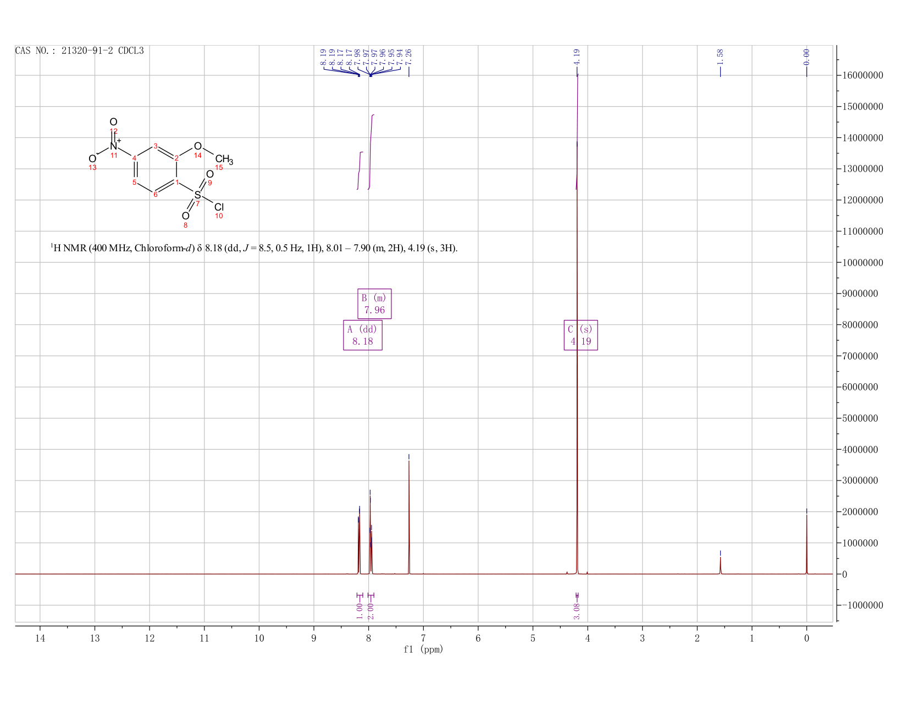Click the CDCl3 solvent peak at 7.26 ppm
Viewport: 907px width, 701px height.
point(409,517)
